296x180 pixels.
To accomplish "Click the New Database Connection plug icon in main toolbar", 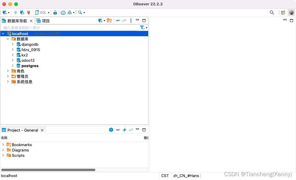I will point(4,12).
